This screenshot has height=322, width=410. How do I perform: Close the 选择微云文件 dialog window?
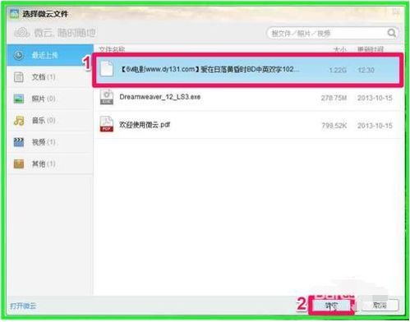pos(396,12)
